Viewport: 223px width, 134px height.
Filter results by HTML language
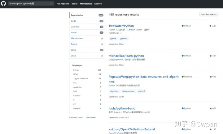87,74
